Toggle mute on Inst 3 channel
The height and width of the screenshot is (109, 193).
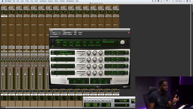coord(21,66)
